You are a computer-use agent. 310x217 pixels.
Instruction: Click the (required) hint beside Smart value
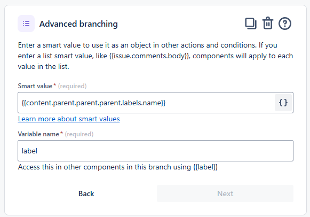[x=73, y=86]
